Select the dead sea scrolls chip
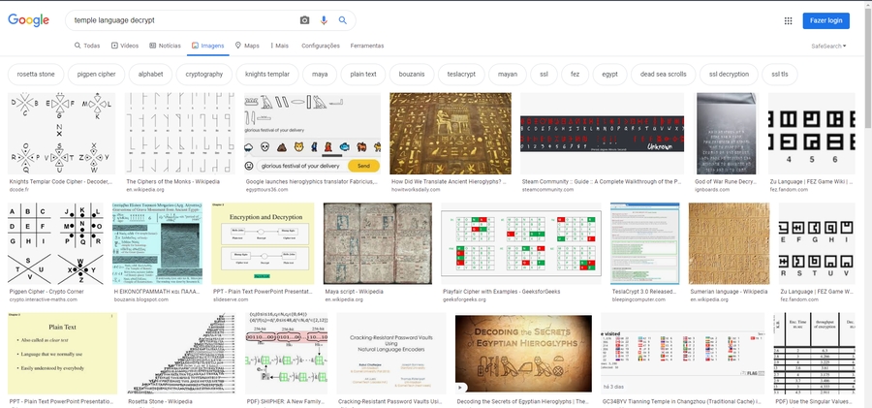872x408 pixels. 663,74
